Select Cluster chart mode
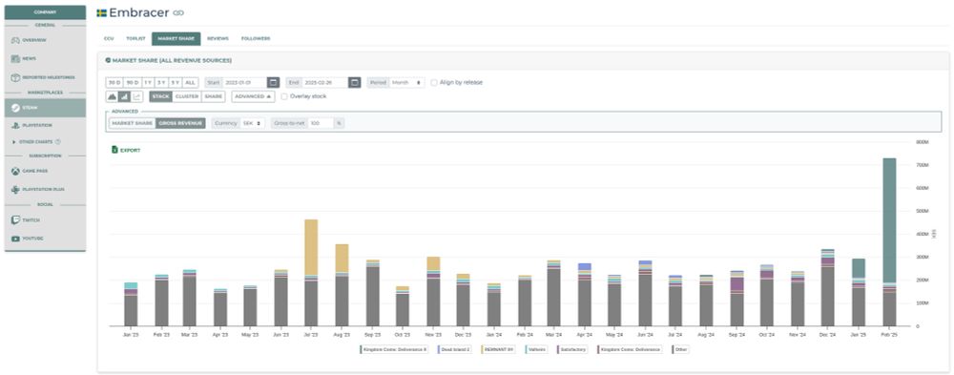This screenshot has height=375, width=954. tap(186, 96)
